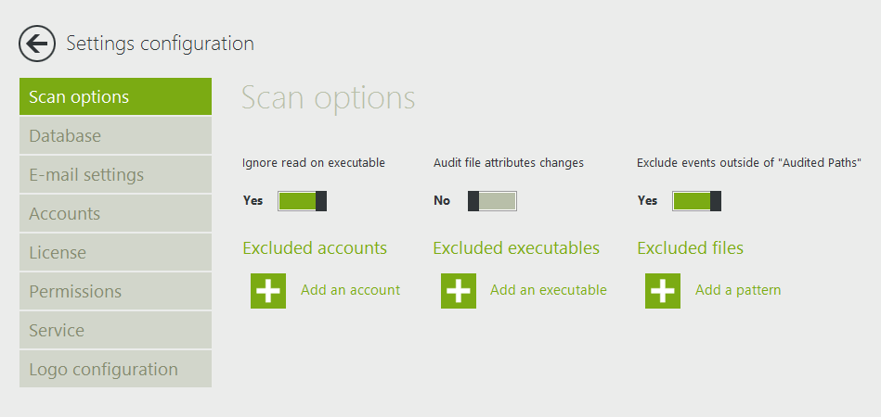
Task: Open E-mail settings section
Action: pyautogui.click(x=115, y=175)
